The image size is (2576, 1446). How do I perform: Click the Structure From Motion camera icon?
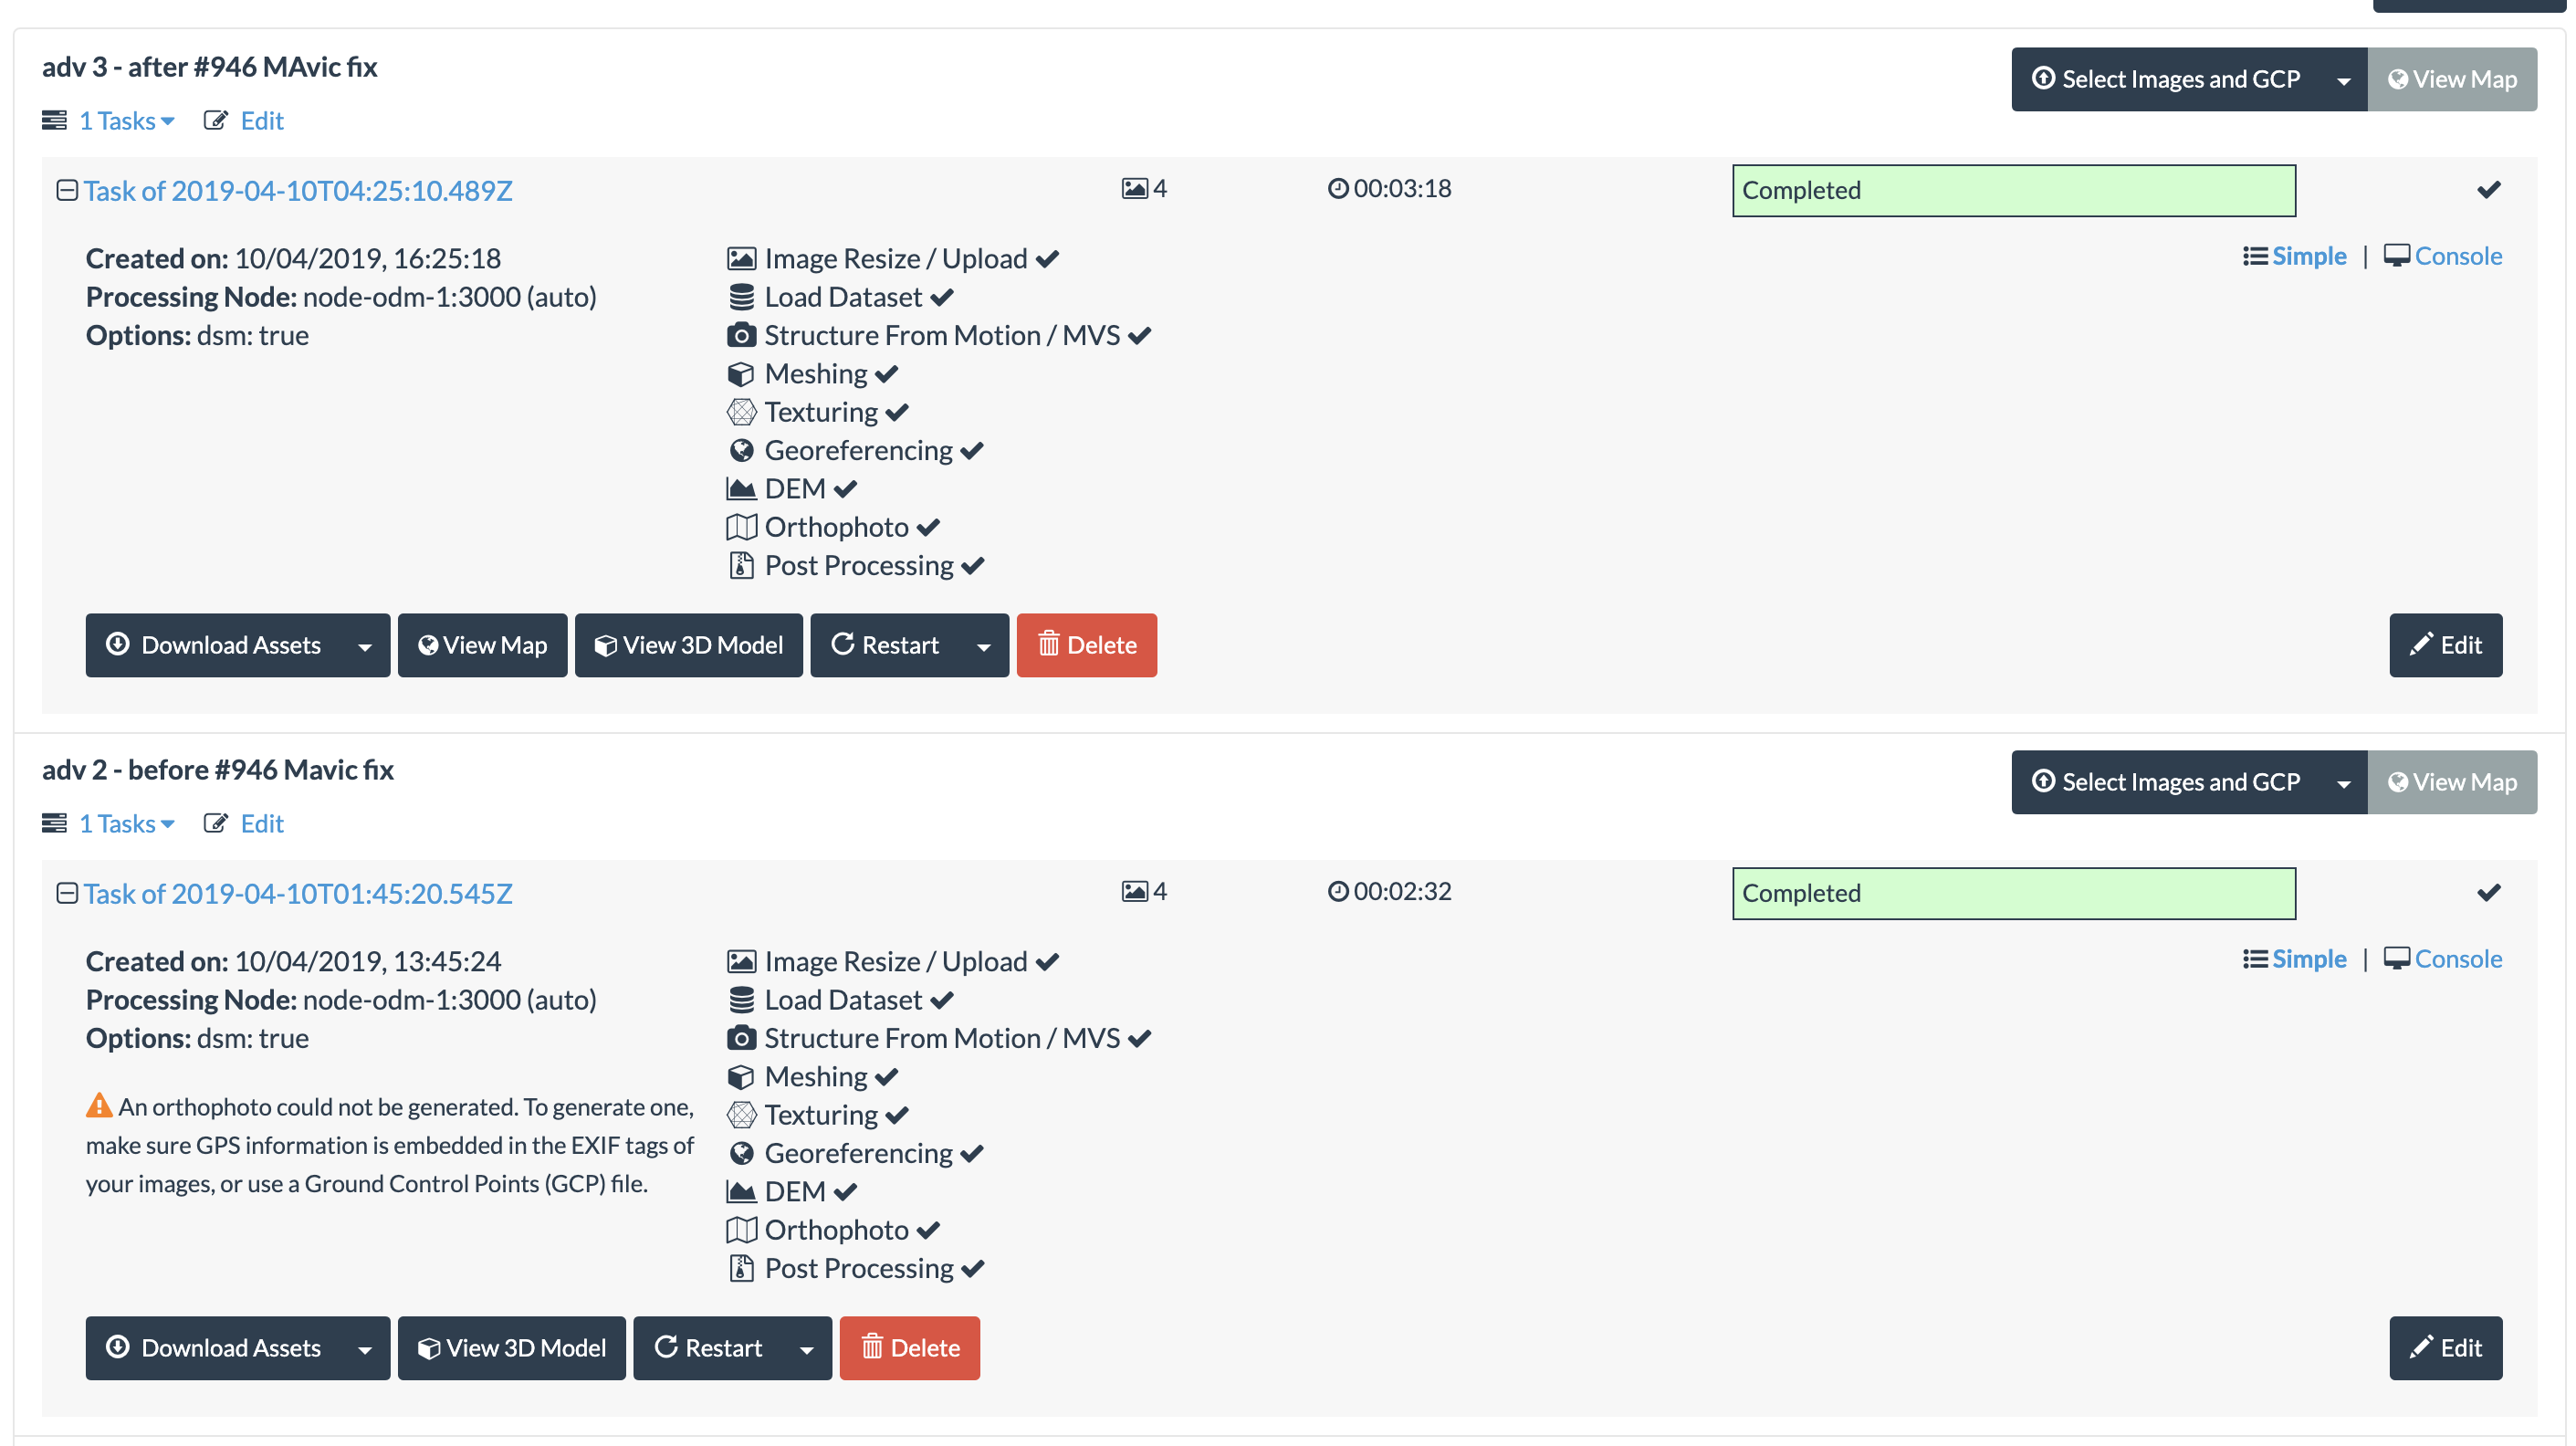click(x=741, y=336)
